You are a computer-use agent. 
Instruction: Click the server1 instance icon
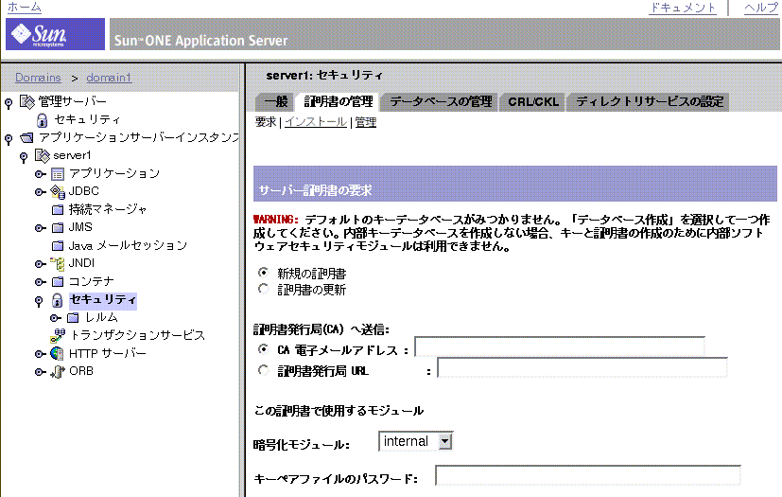43,155
